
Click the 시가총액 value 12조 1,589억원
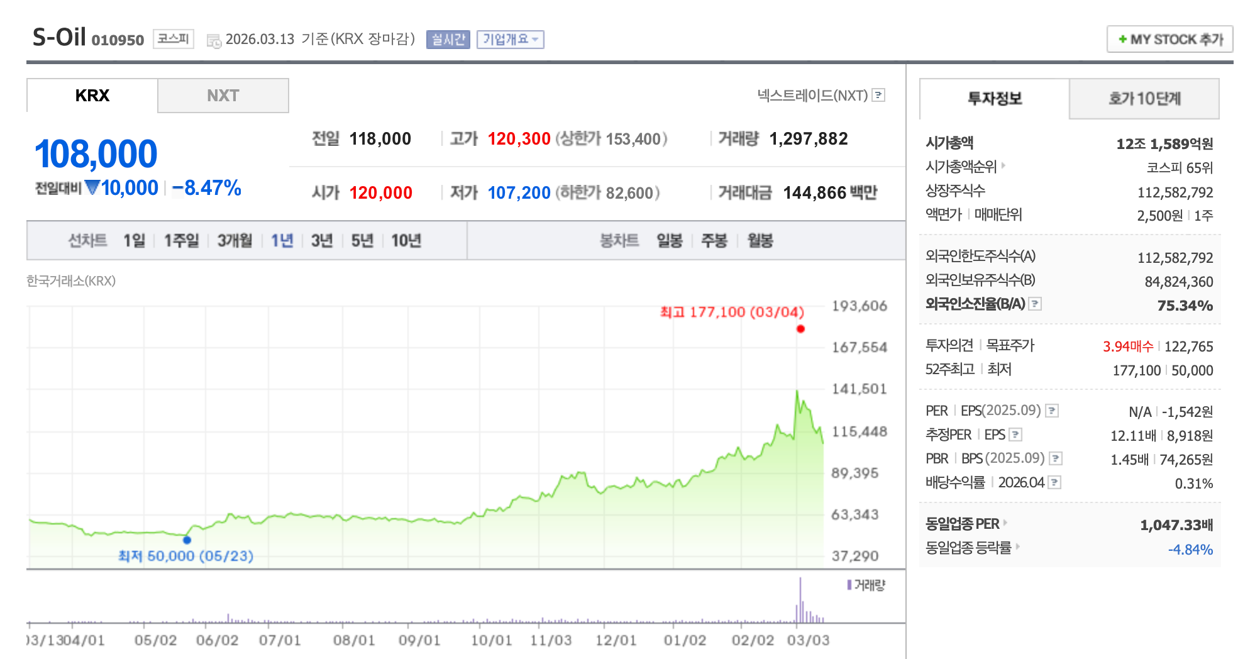coord(1164,144)
